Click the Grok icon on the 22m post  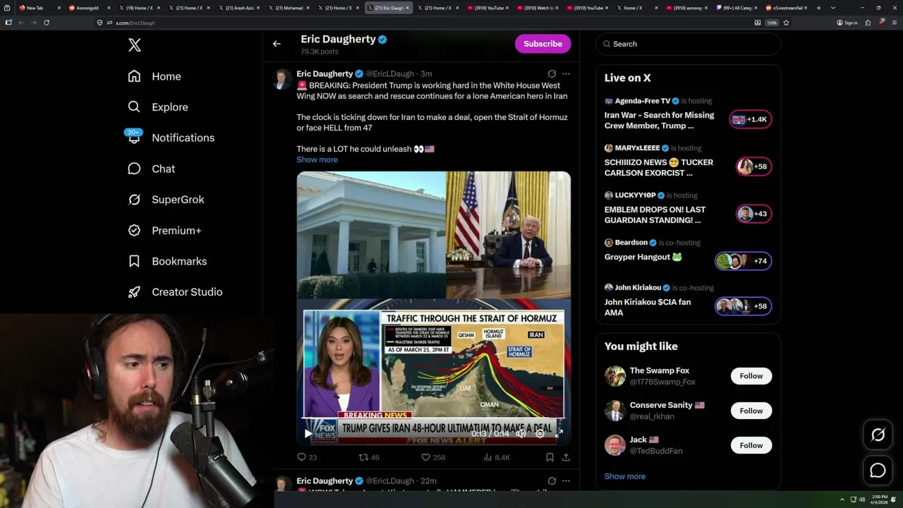(x=552, y=480)
